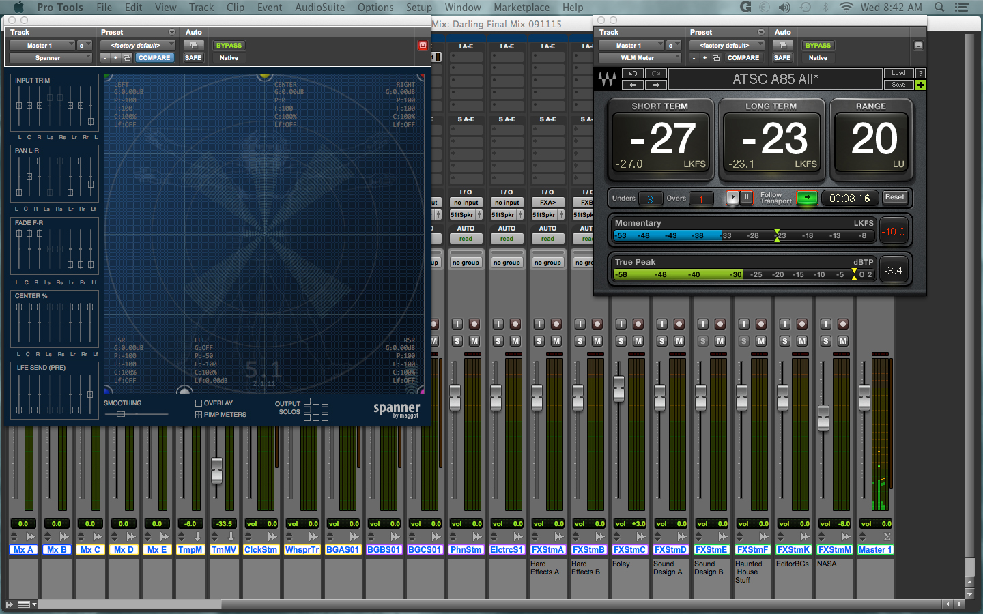Open WLM Meter help question mark

point(920,73)
